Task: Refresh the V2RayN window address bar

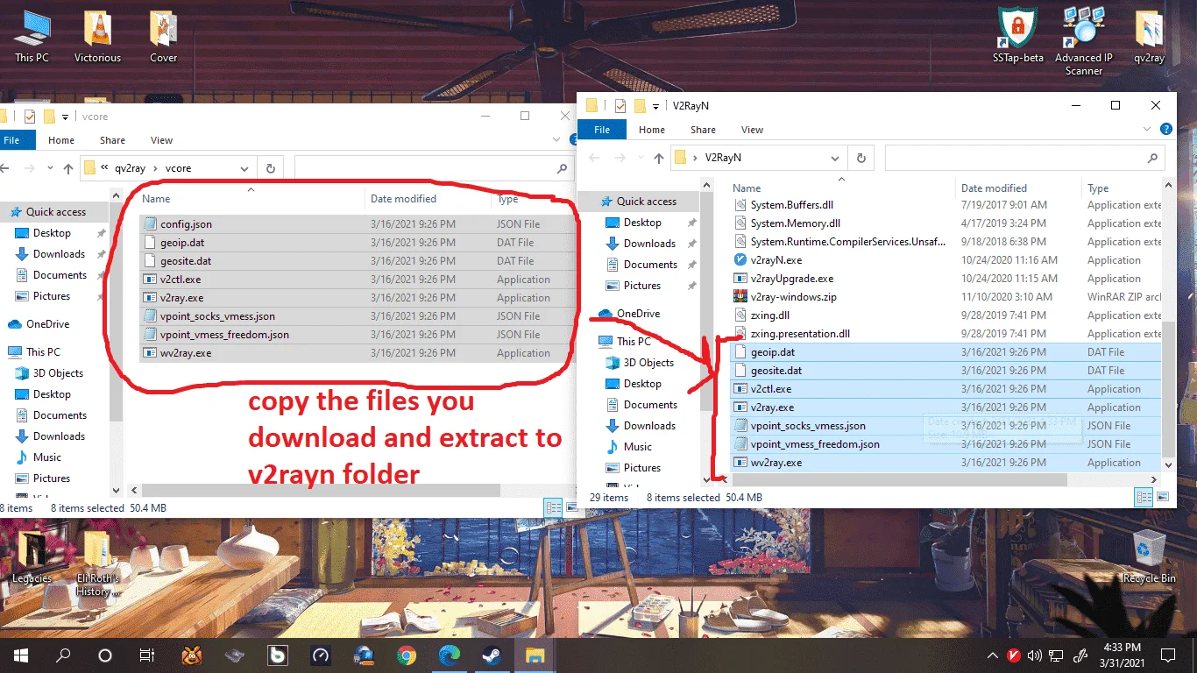Action: [861, 158]
